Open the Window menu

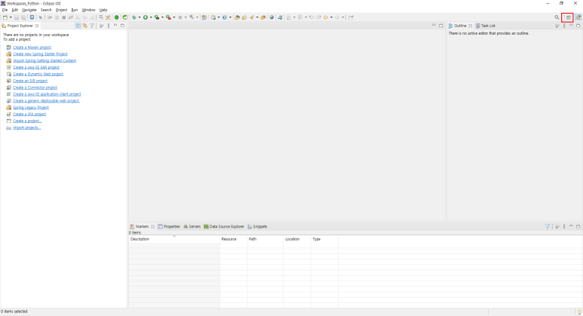[88, 10]
